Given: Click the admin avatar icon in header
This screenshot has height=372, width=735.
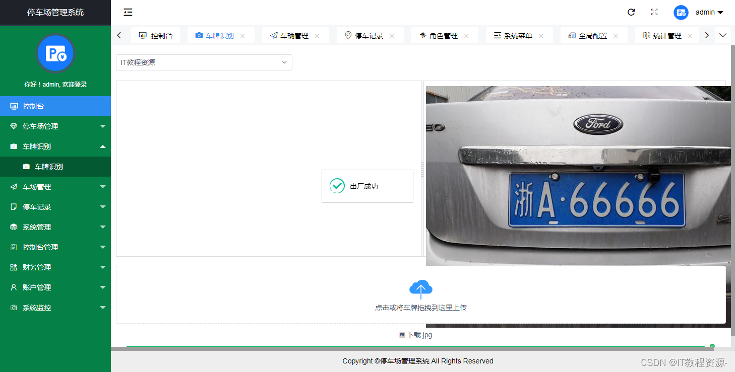Looking at the screenshot, I should pyautogui.click(x=681, y=13).
